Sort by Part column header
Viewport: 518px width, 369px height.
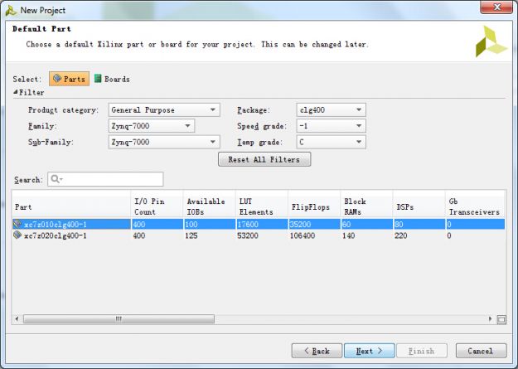pos(71,206)
